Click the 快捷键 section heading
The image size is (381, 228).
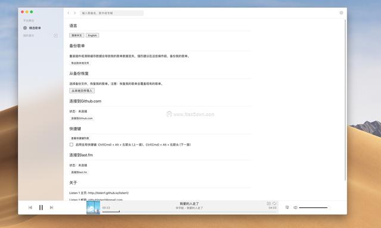(x=75, y=129)
